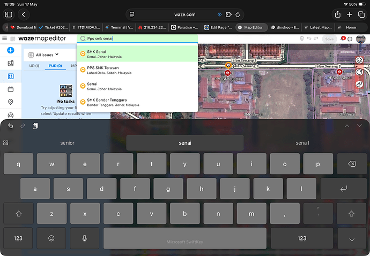This screenshot has width=370, height=256.
Task: Switch to numbers with the right 123 key
Action: coord(302,238)
